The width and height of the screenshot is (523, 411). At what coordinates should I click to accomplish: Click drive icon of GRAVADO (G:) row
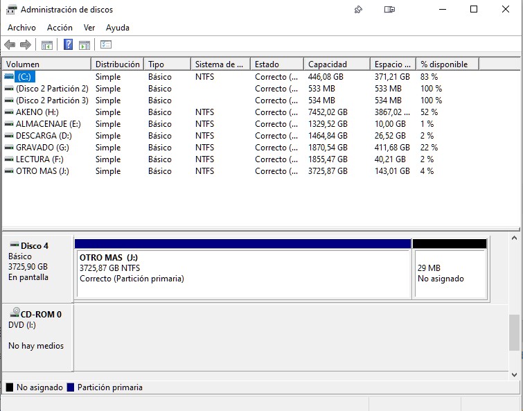click(x=9, y=148)
